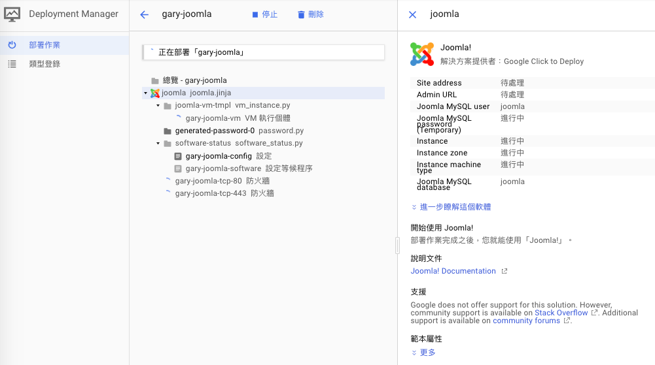Open the Stack Overflow link
The width and height of the screenshot is (655, 365).
coord(561,313)
